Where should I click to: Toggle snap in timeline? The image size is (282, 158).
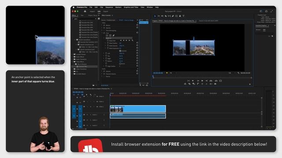tap(78, 95)
